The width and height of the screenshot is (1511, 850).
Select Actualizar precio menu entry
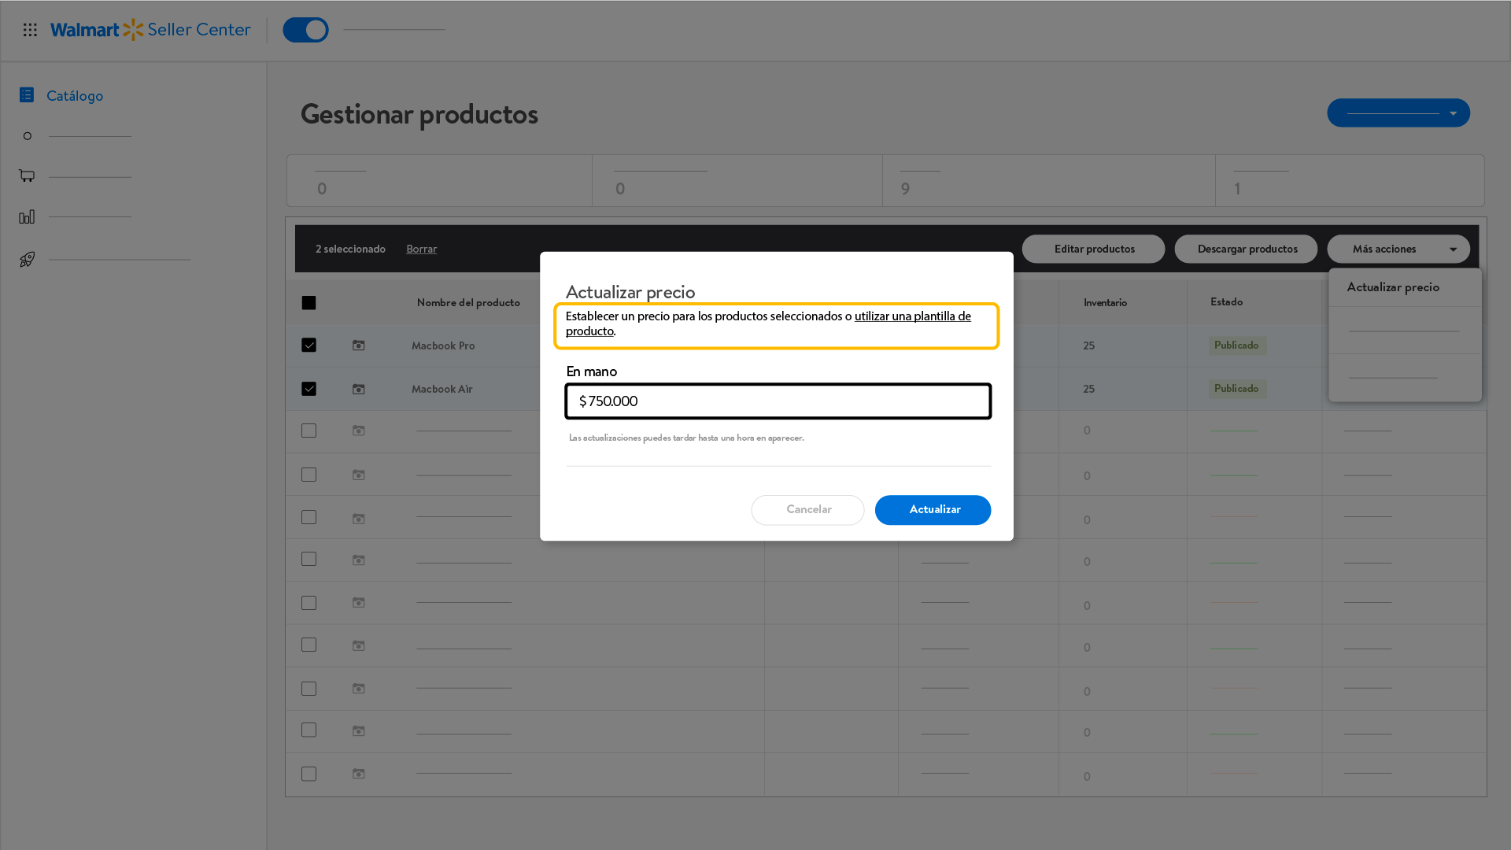(x=1392, y=287)
